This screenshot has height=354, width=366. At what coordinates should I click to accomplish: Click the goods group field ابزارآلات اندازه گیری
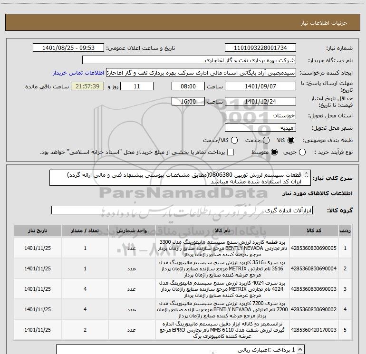click(x=182, y=210)
